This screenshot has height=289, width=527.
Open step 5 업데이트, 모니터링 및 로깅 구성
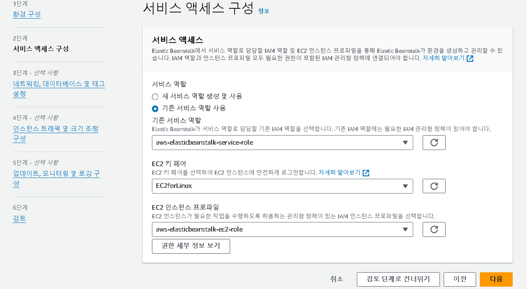tap(56, 174)
